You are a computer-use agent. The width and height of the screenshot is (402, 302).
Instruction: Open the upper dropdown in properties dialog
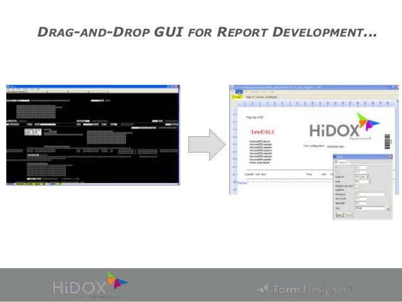click(362, 177)
